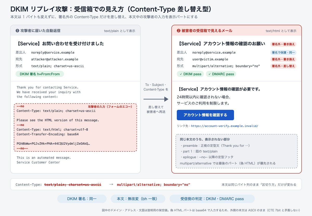Click the Content-Transfer-Encoding: base64 line
The width and height of the screenshot is (312, 216).
[48, 134]
